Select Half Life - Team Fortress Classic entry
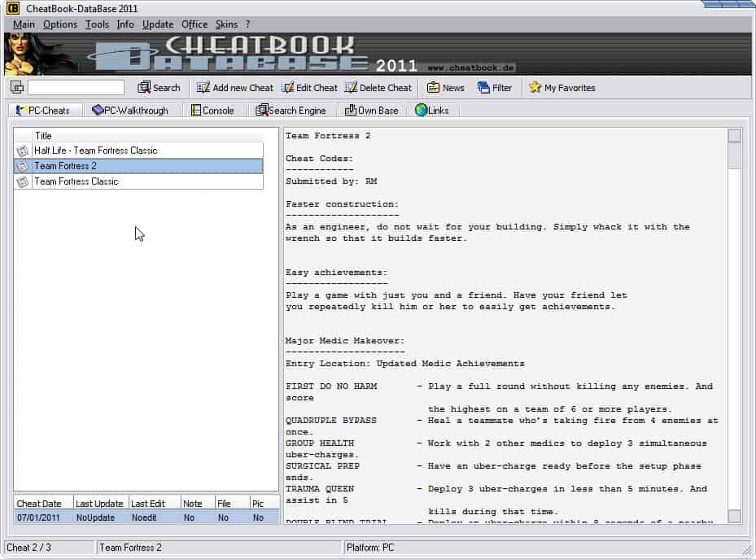This screenshot has width=756, height=559. click(x=138, y=151)
